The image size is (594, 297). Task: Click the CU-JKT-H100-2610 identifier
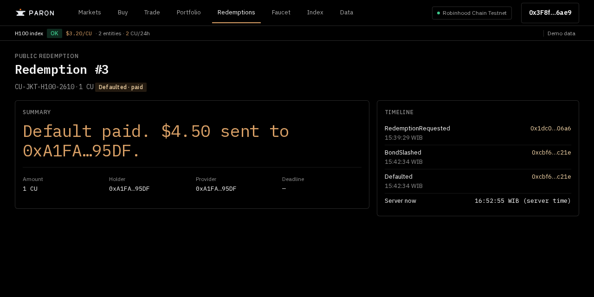[x=45, y=87]
